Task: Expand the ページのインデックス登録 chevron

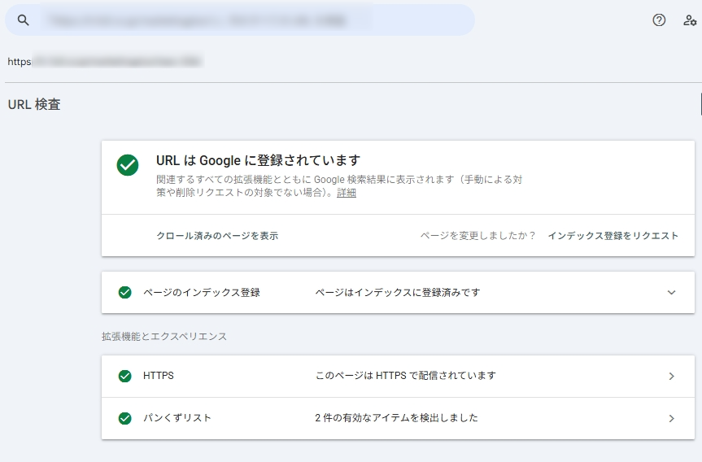Action: (x=671, y=292)
